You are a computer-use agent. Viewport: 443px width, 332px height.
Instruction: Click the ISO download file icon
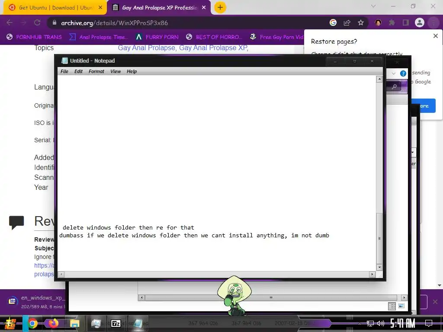[12, 301]
